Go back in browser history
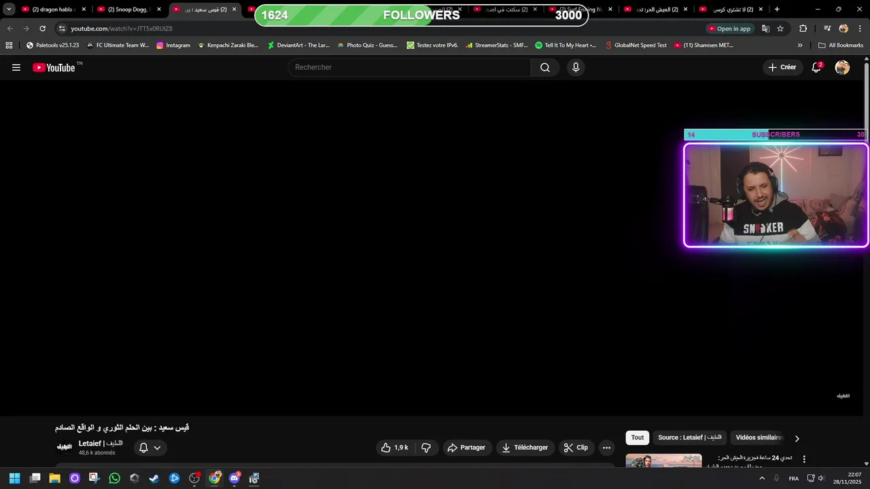The width and height of the screenshot is (870, 489). tap(10, 29)
